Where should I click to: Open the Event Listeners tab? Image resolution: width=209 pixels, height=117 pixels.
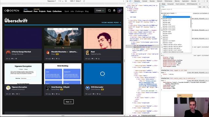pyautogui.click(x=180, y=4)
